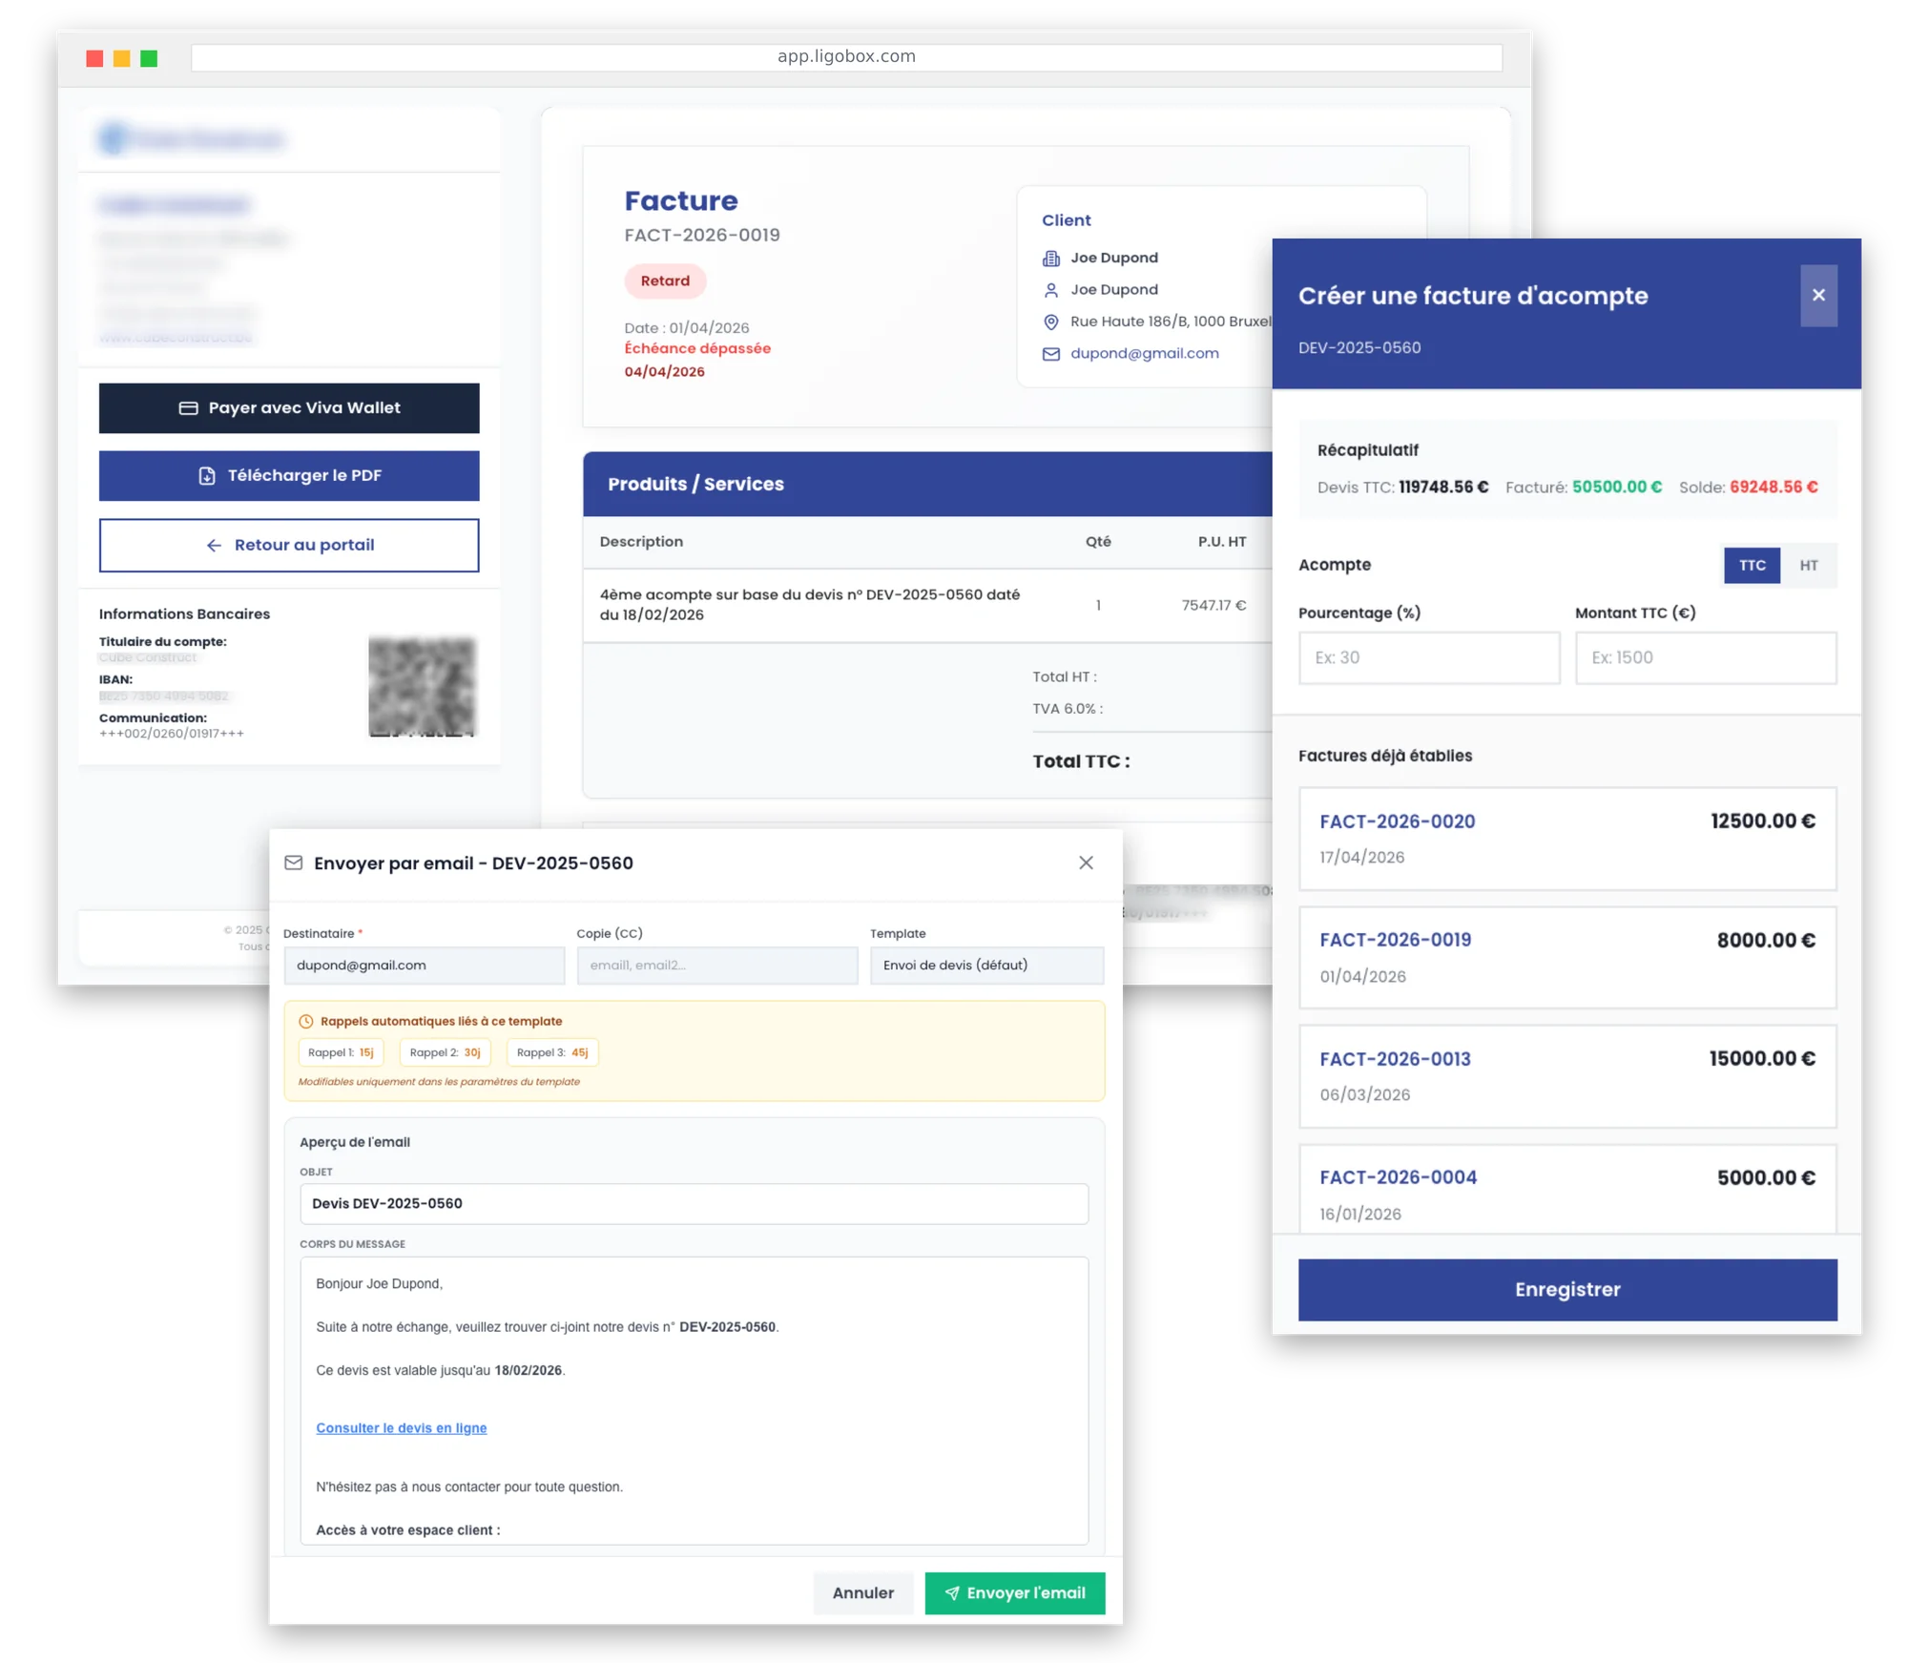Click the DEV-2025-0560 subtitle in acompte panel
Screen dimensions: 1908x1663
(1359, 348)
